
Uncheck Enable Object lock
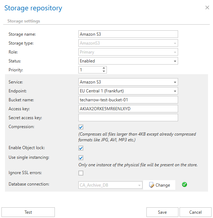pyautogui.click(x=81, y=148)
